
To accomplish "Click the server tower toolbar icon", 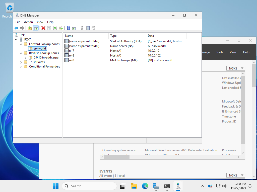I will pos(82,28).
